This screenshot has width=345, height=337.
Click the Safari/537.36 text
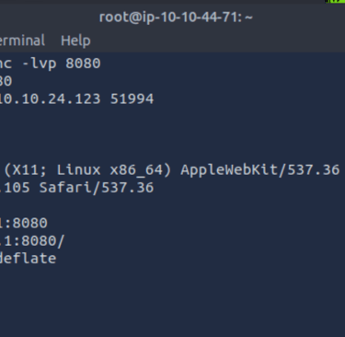coord(97,188)
